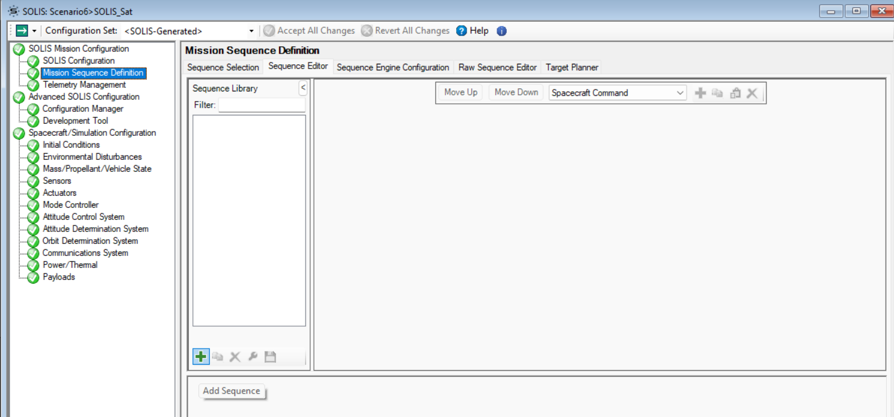This screenshot has width=894, height=417.
Task: Add a Spacecraft Command with the plus icon
Action: 700,93
